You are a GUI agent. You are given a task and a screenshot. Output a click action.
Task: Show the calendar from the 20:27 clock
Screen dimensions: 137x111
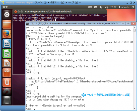point(113,7)
